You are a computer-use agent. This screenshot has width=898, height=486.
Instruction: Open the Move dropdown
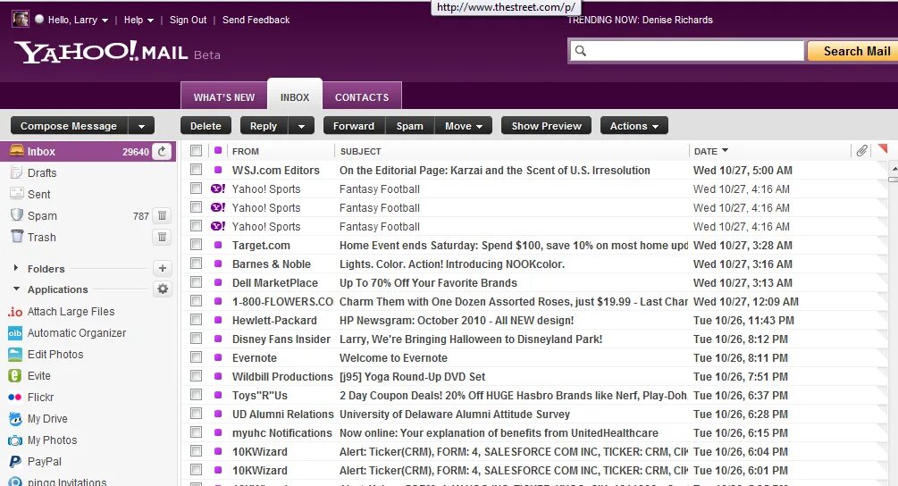point(464,126)
